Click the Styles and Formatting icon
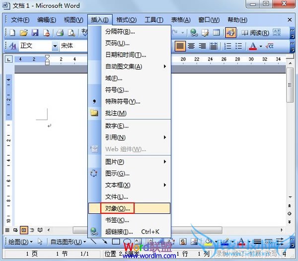The width and height of the screenshot is (298, 261). [13, 46]
